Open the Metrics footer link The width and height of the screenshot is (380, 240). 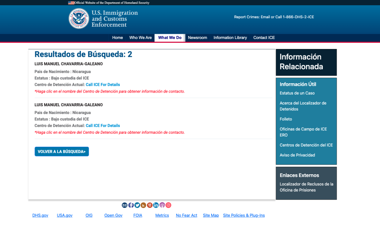click(162, 215)
